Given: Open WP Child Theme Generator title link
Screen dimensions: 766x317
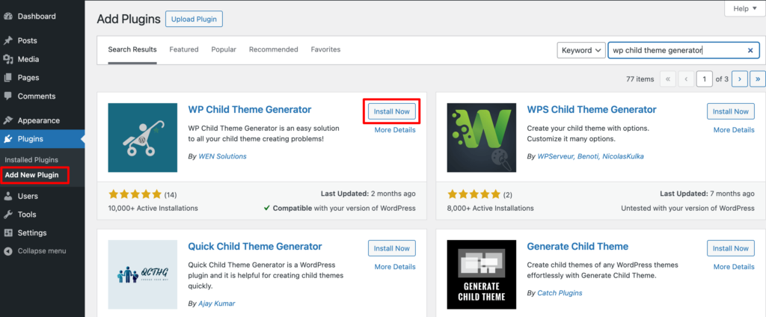Looking at the screenshot, I should [250, 109].
